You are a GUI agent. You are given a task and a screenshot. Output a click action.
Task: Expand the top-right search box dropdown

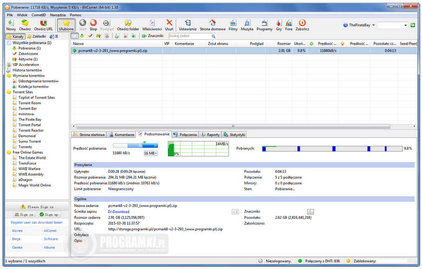point(405,25)
